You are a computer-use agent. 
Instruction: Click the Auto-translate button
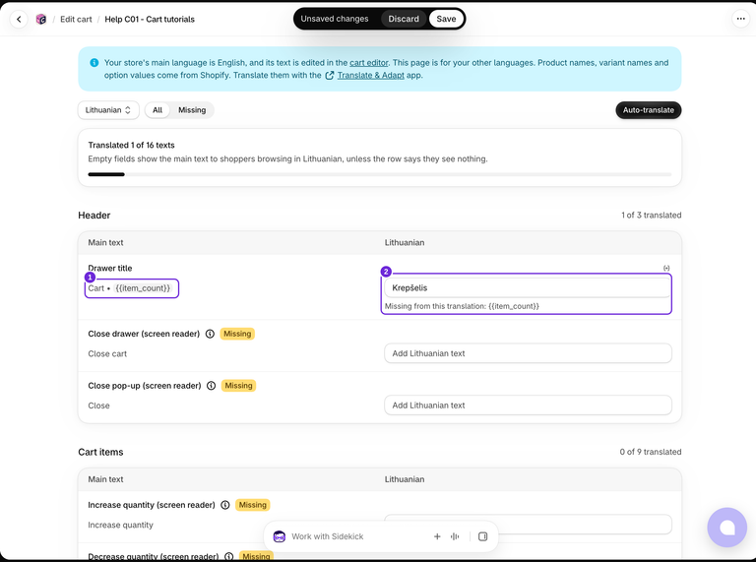[648, 110]
